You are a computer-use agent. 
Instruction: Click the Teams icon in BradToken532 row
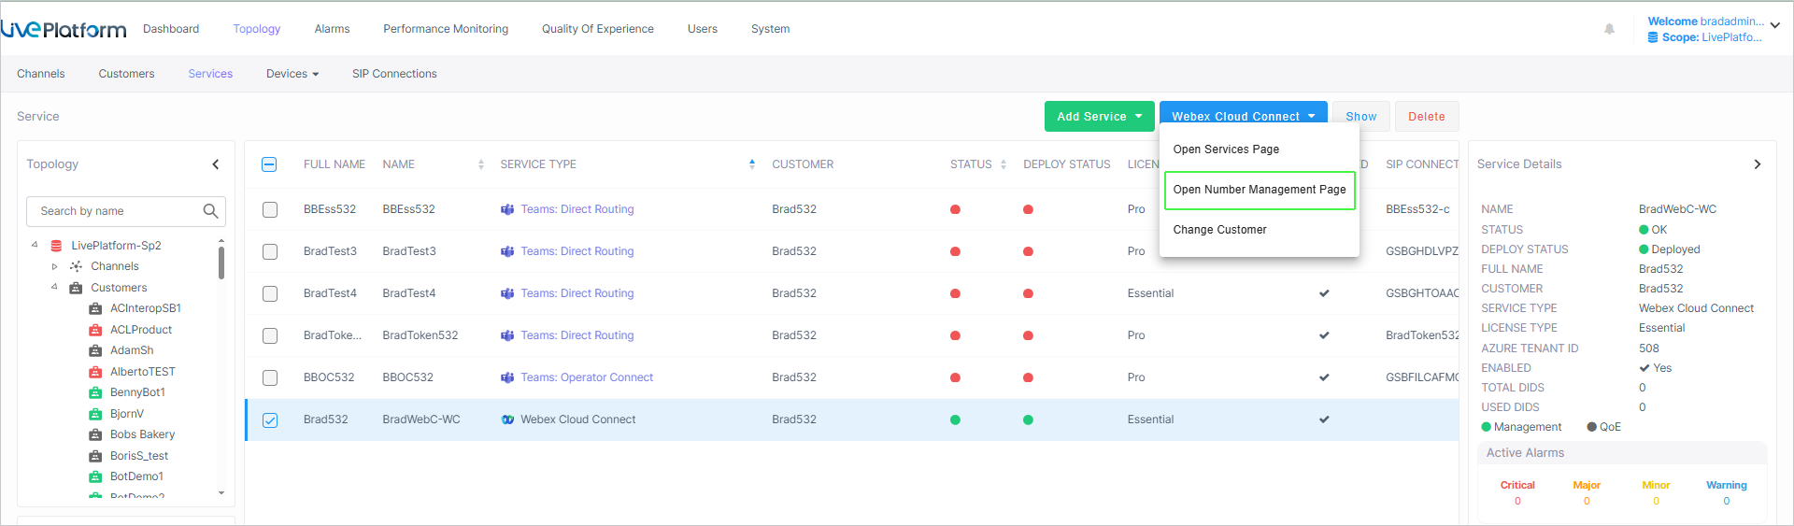click(x=507, y=335)
